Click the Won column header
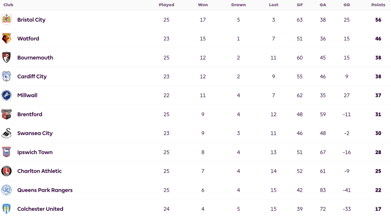The image size is (391, 217). click(x=203, y=5)
